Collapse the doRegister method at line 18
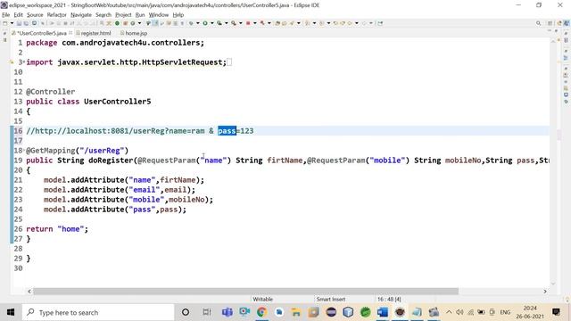 pyautogui.click(x=24, y=151)
